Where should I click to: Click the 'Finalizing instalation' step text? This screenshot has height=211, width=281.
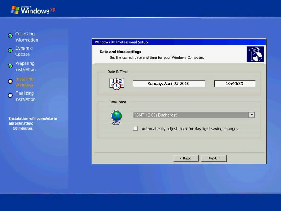[x=25, y=96]
